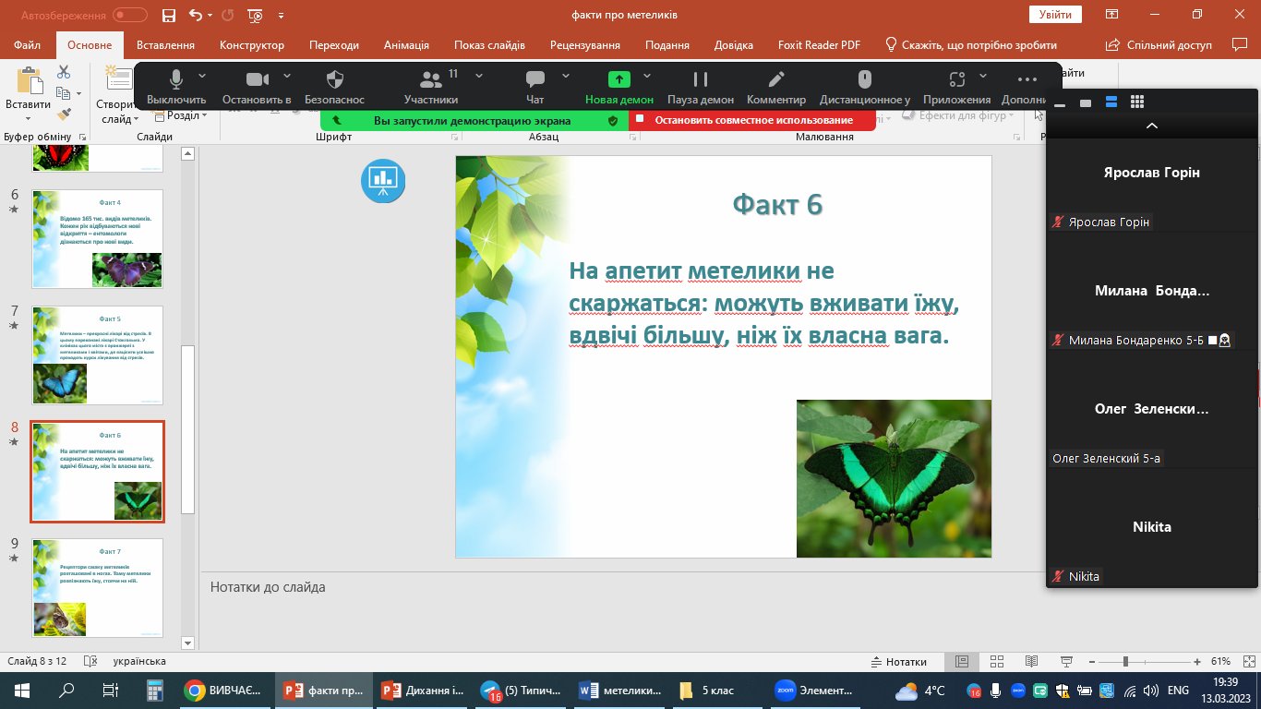Image resolution: width=1261 pixels, height=709 pixels.
Task: Open the Конструктор tab
Action: (252, 44)
